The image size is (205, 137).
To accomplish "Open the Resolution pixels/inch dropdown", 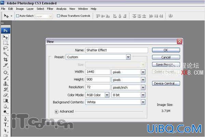I will [128, 87].
